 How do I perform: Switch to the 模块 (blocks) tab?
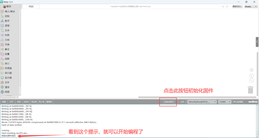coord(7,6)
